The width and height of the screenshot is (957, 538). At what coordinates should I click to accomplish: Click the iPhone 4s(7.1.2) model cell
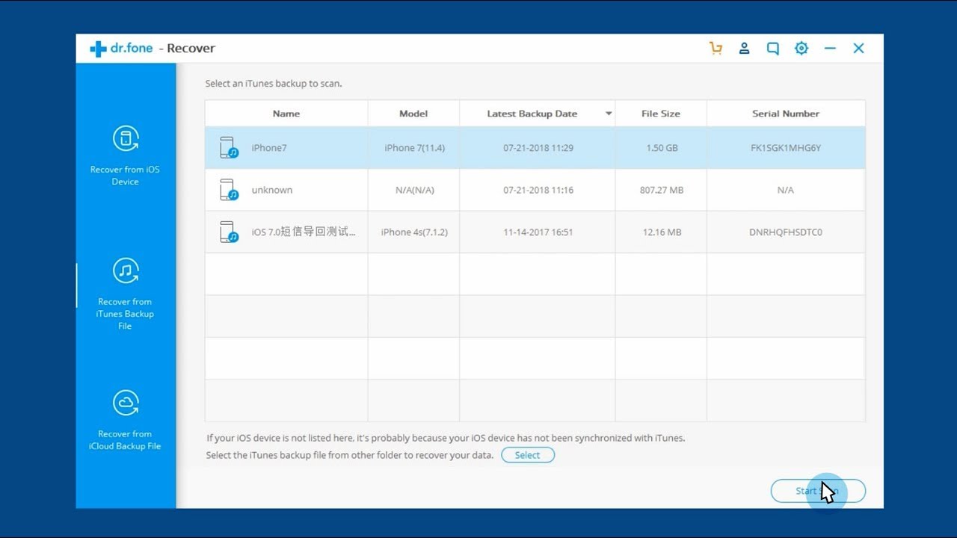click(414, 232)
